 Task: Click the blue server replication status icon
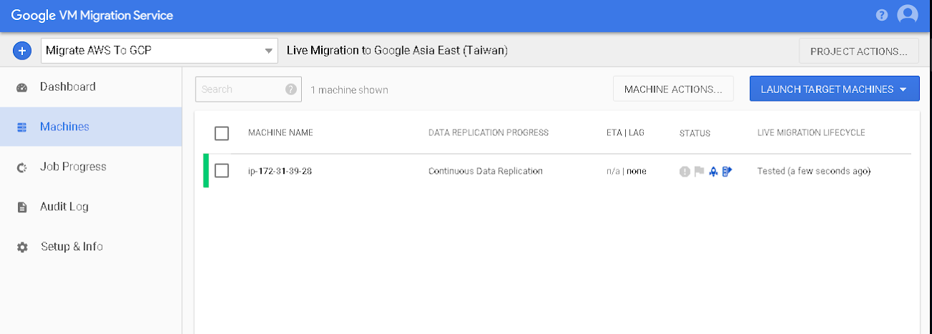727,172
